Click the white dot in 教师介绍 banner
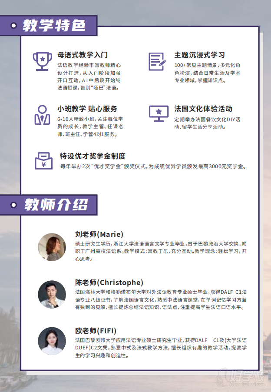This screenshot has height=392, width=271. click(14, 205)
